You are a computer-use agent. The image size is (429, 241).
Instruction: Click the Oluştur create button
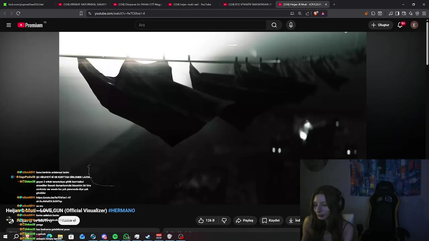tap(380, 25)
